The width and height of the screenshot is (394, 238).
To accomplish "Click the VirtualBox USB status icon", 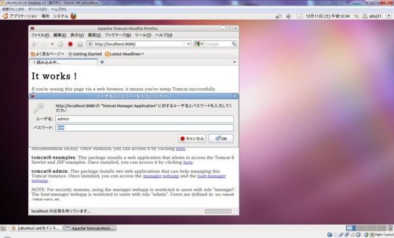I will click(x=341, y=235).
